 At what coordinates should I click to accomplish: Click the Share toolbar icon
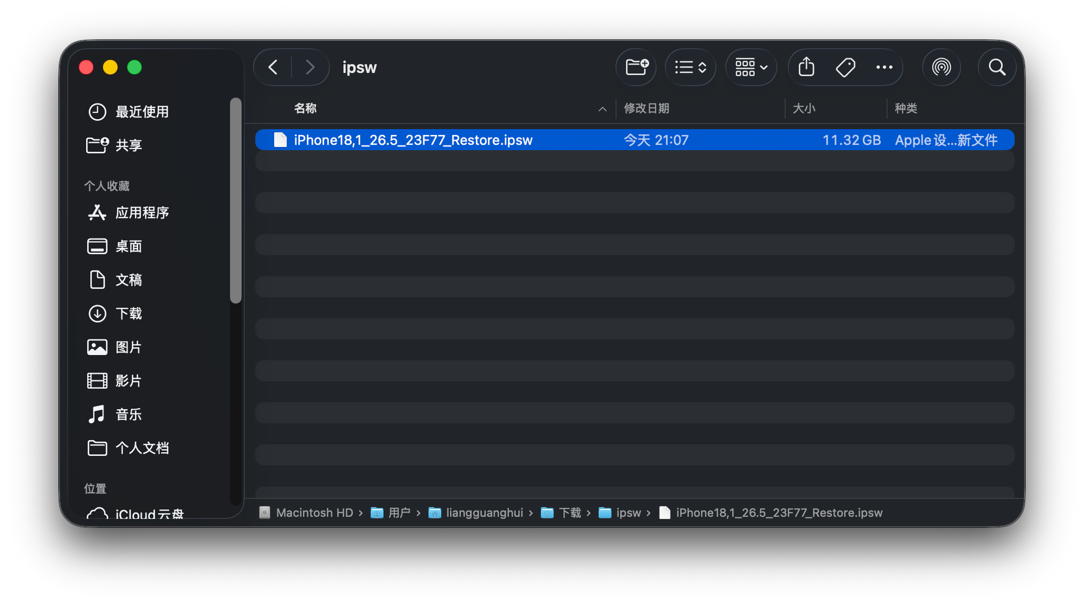click(x=806, y=67)
